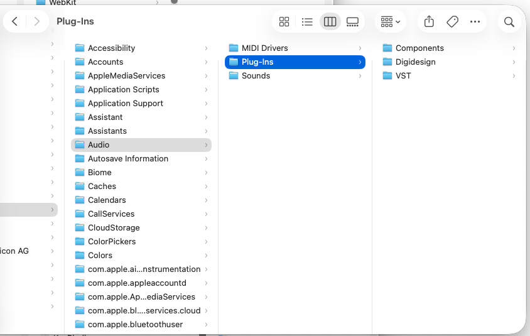The image size is (530, 336).
Task: Expand the chevron next to Digidesign
Action: pyautogui.click(x=514, y=62)
